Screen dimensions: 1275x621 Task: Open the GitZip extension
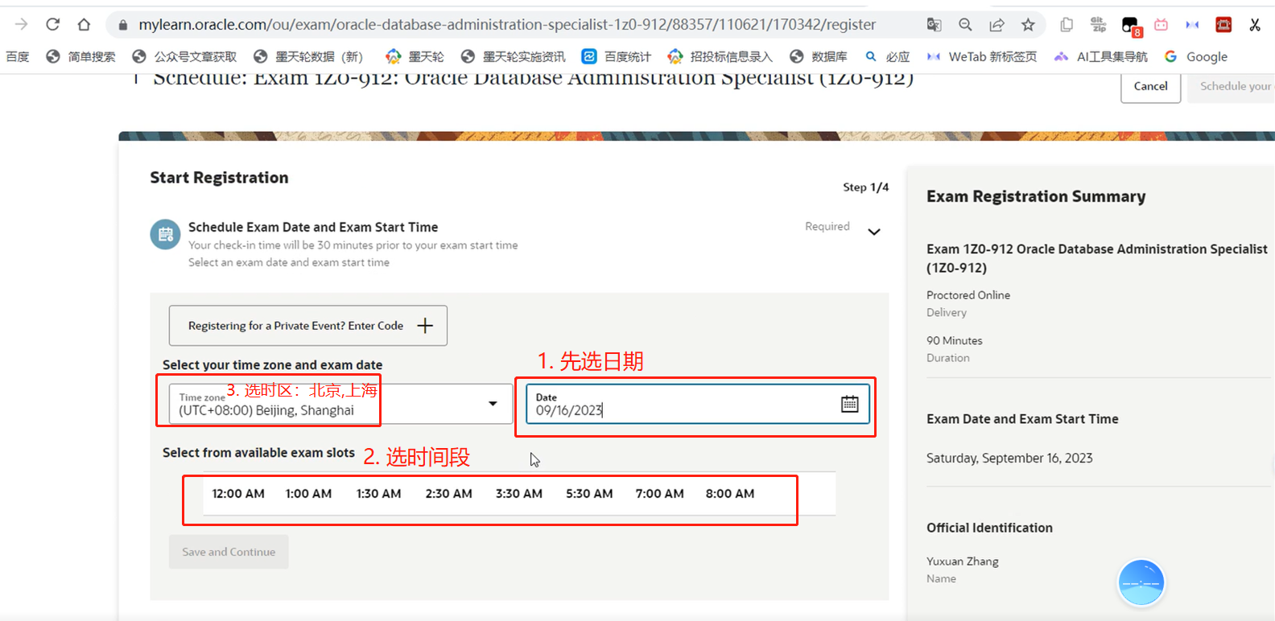pos(1098,25)
